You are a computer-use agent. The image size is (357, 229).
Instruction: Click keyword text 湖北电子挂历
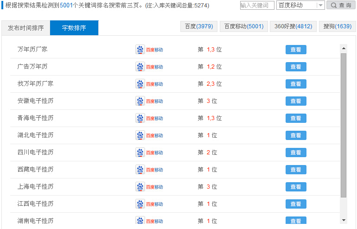pos(35,135)
